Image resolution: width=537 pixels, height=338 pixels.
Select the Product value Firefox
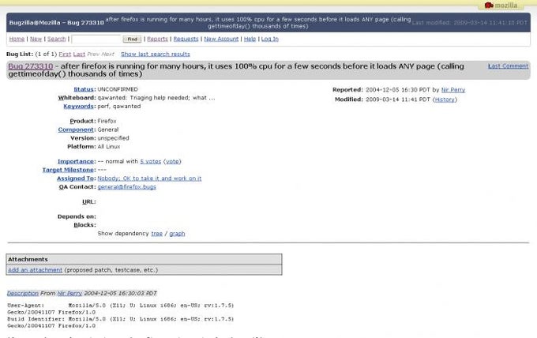pyautogui.click(x=107, y=122)
